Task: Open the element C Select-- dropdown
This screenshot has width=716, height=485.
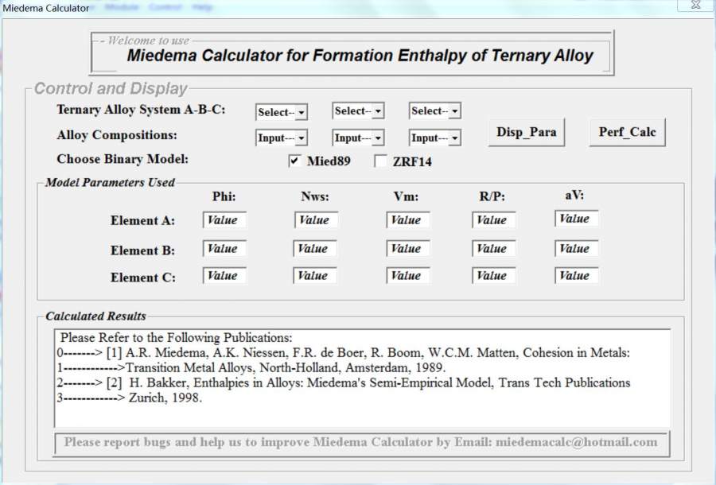Action: (434, 111)
